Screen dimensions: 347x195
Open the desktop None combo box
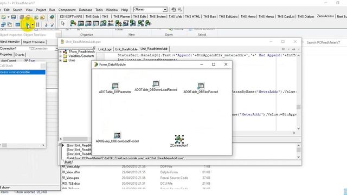165,10
